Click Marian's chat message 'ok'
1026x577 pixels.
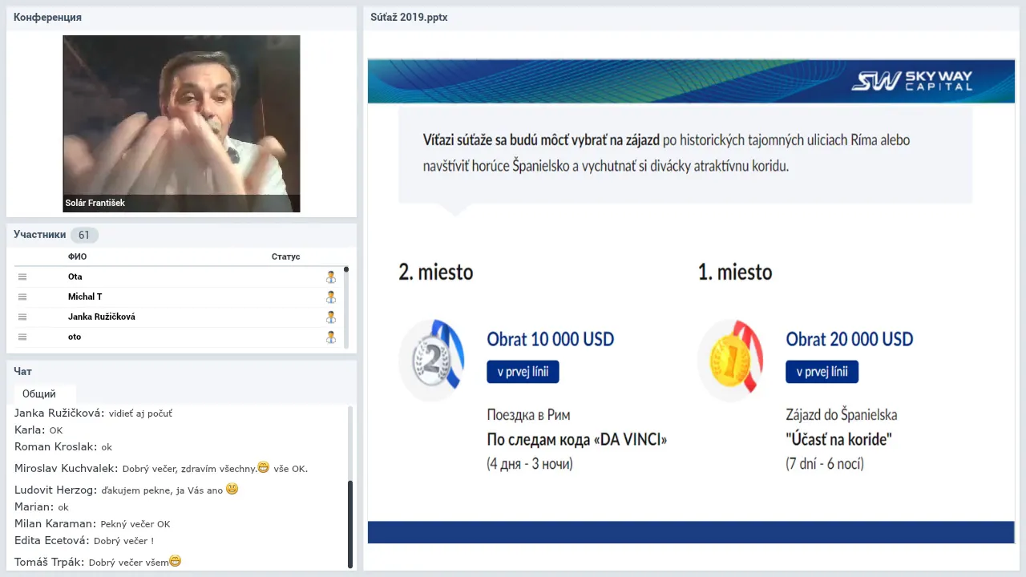pyautogui.click(x=63, y=507)
